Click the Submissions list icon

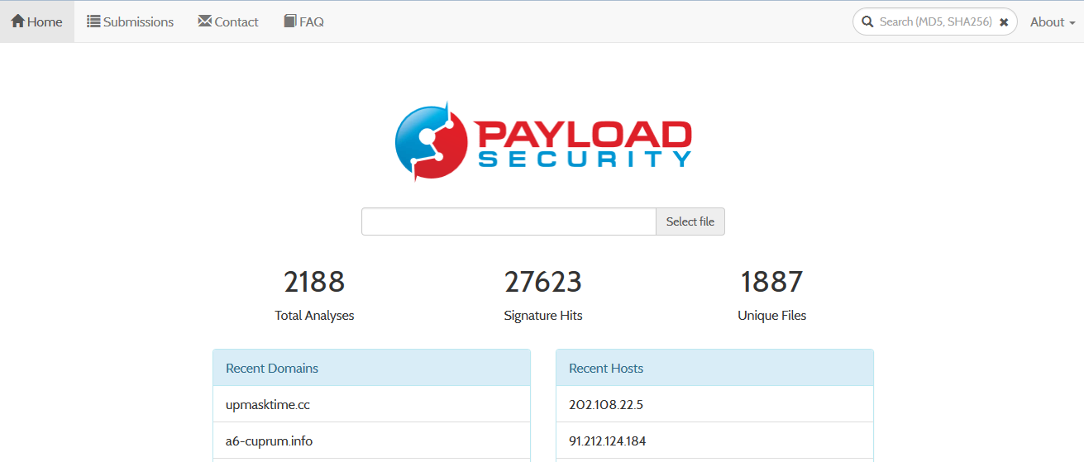tap(93, 21)
